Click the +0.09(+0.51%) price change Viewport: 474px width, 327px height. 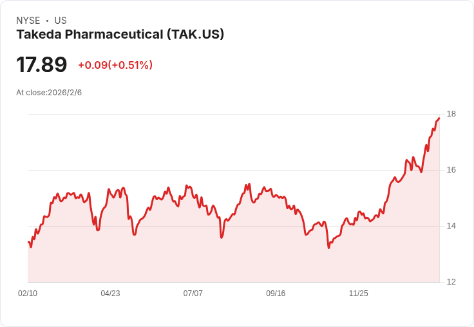115,65
